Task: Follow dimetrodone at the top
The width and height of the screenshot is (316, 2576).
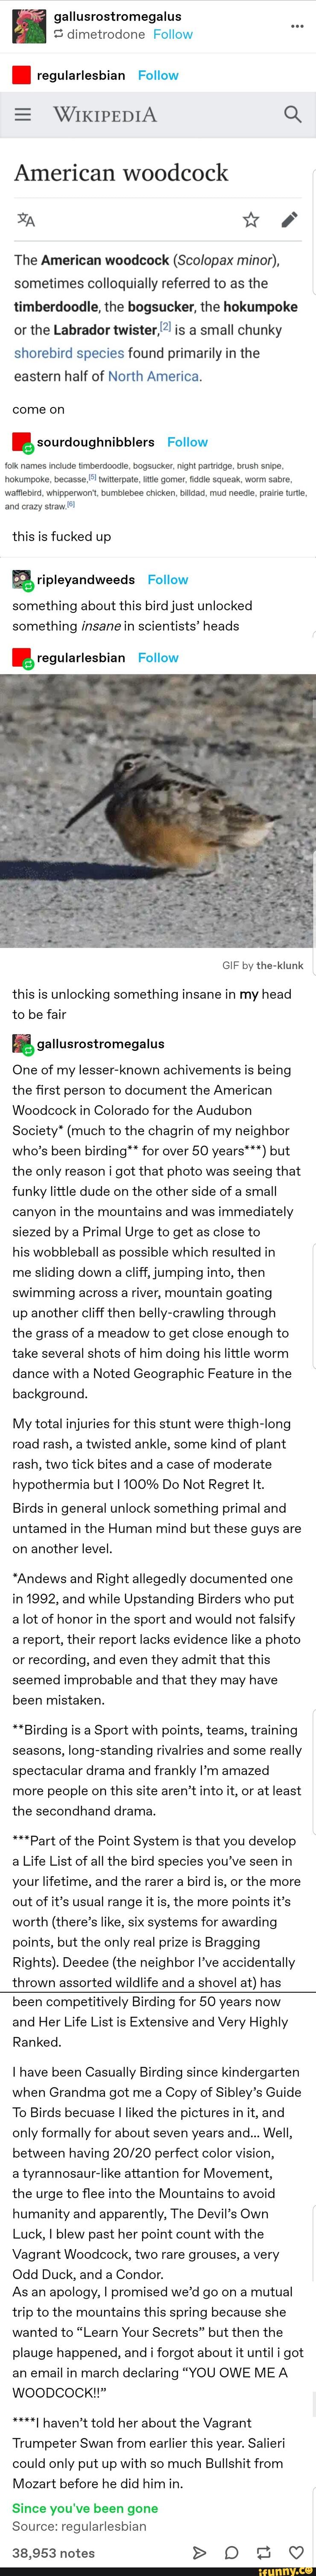Action: (x=173, y=34)
